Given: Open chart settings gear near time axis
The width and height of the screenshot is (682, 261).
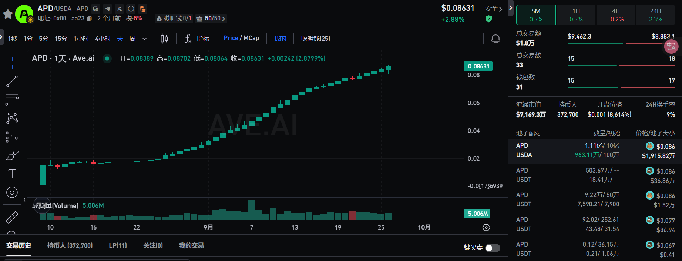Looking at the screenshot, I should coord(486,228).
